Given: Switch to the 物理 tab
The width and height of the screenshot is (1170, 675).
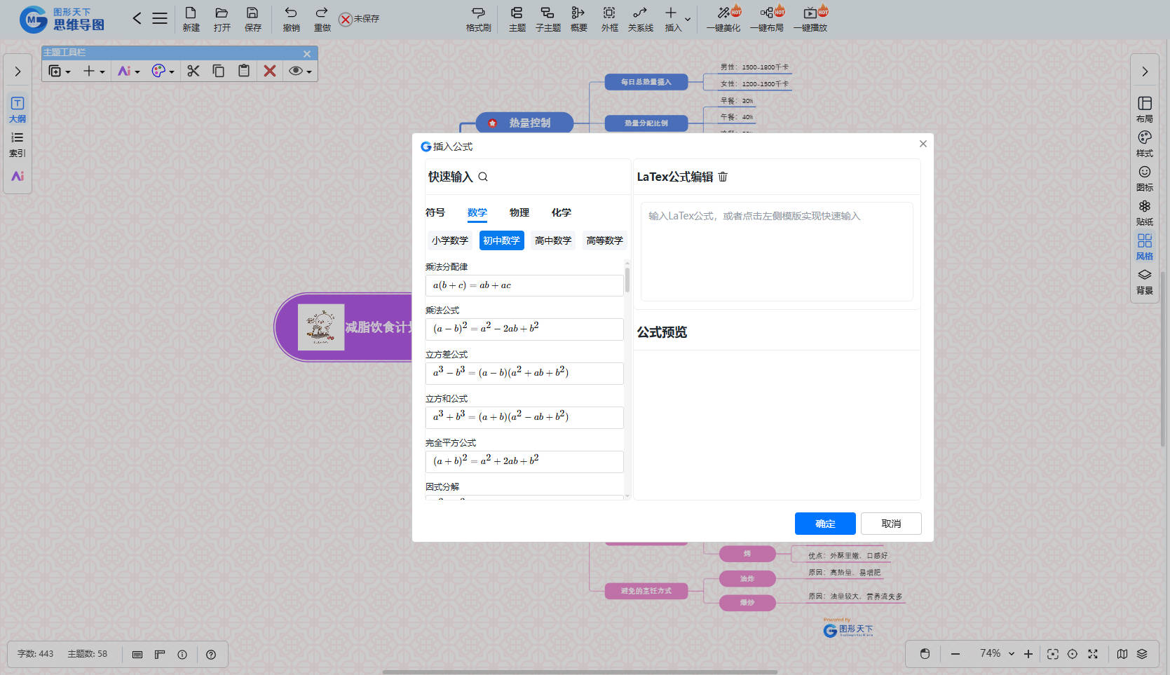Looking at the screenshot, I should click(519, 212).
